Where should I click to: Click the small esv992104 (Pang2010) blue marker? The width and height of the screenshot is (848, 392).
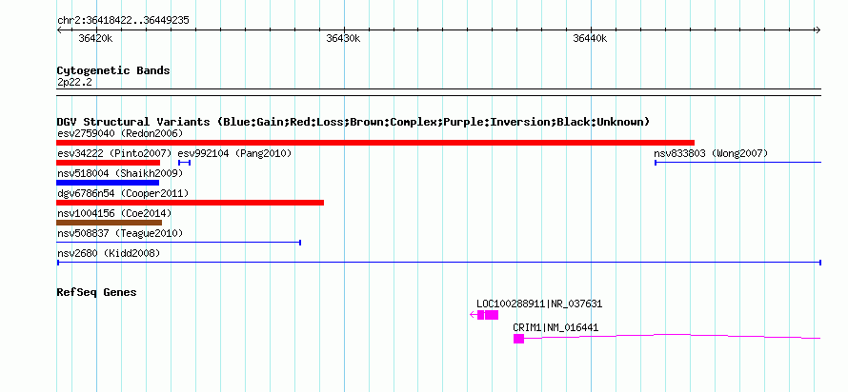(185, 163)
